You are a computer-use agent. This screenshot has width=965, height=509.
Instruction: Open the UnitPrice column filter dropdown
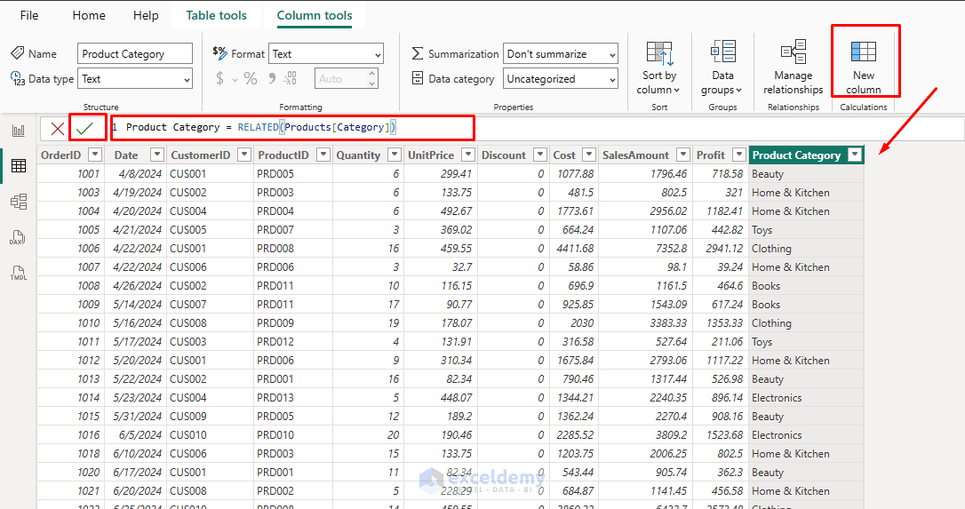point(468,155)
